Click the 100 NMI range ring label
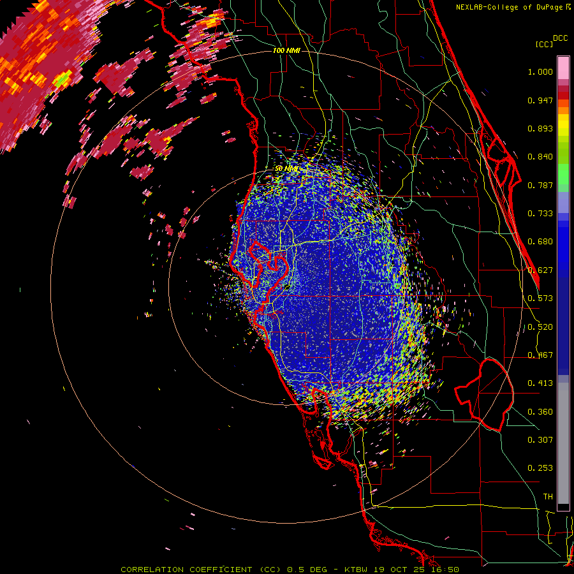 (286, 50)
